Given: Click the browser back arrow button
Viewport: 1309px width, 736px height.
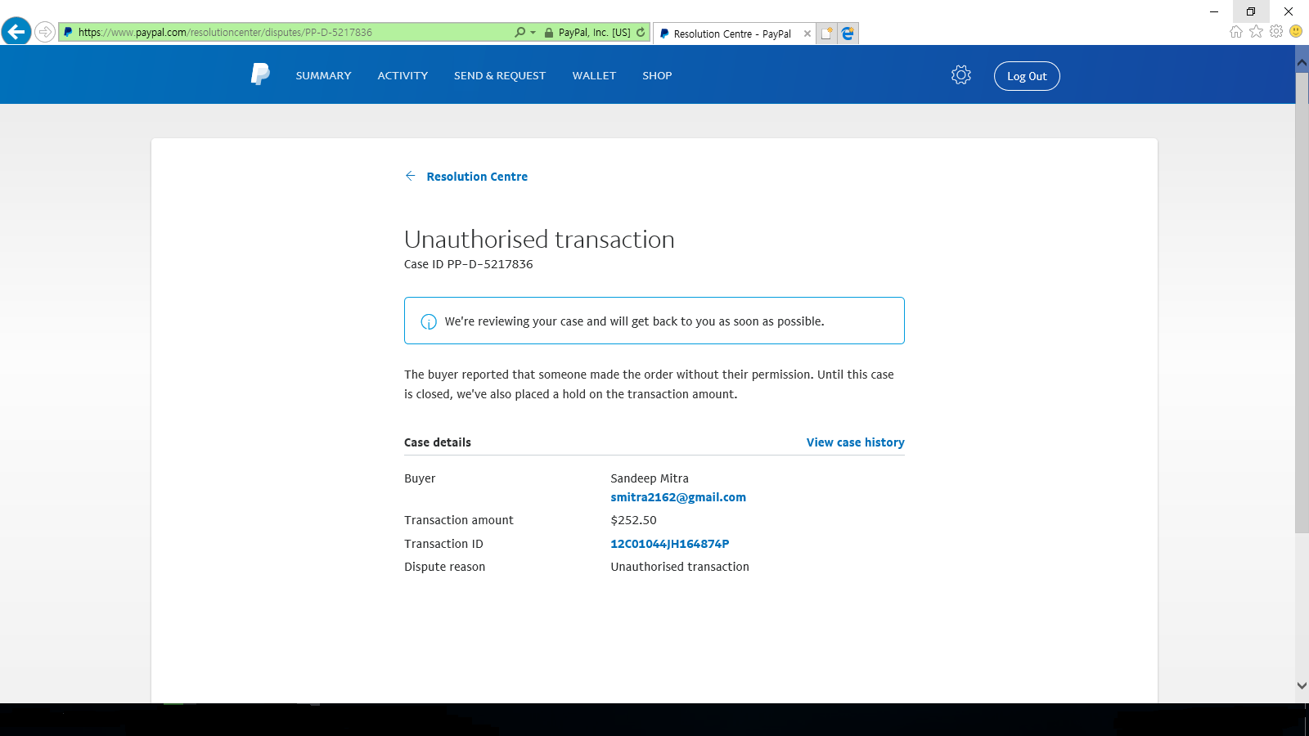Looking at the screenshot, I should [x=16, y=32].
